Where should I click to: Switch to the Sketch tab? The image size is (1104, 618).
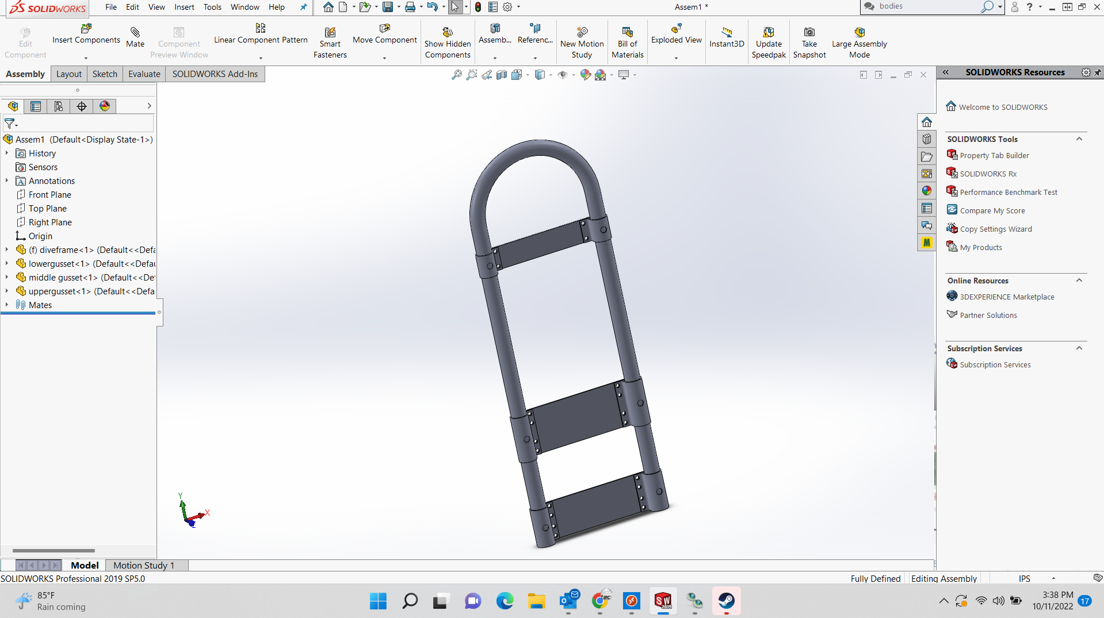click(105, 74)
